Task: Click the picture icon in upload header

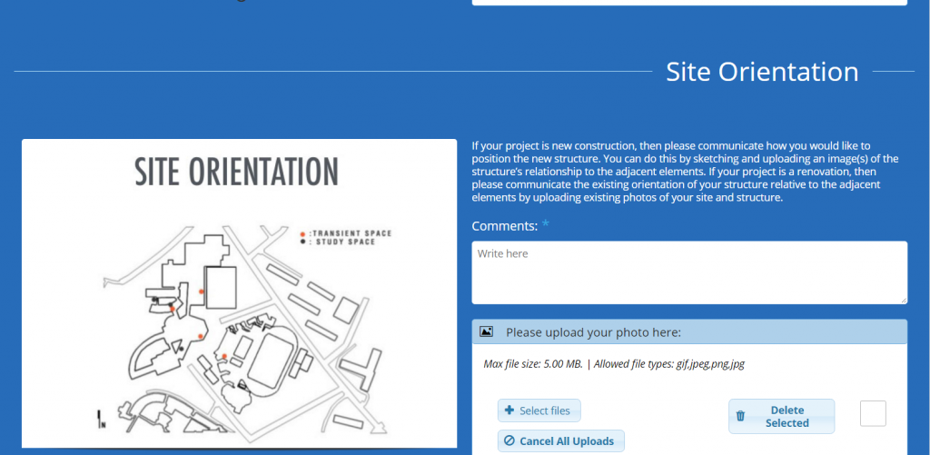Action: [x=486, y=332]
